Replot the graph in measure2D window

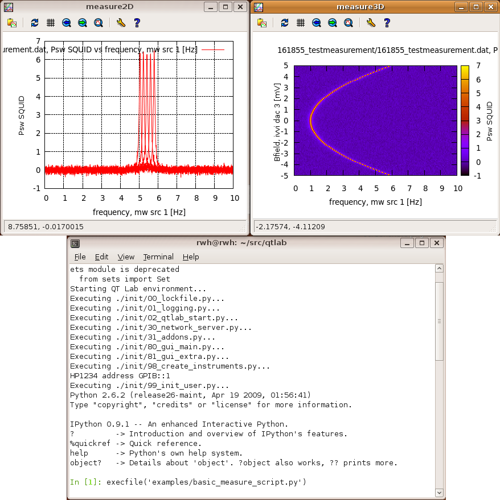pyautogui.click(x=35, y=23)
